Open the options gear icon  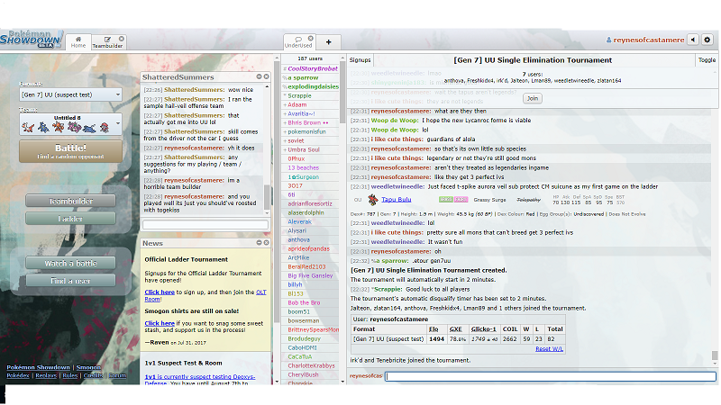coord(707,40)
